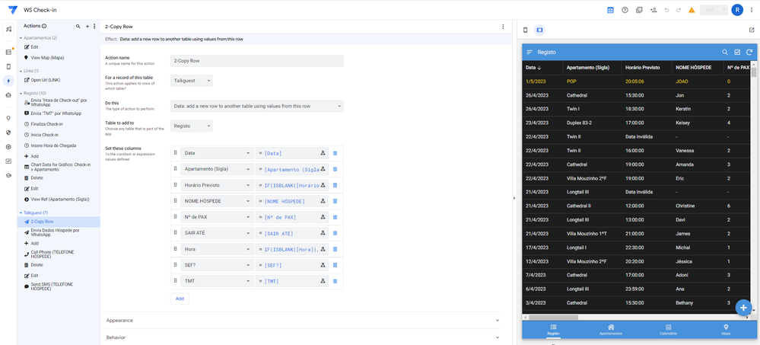Image resolution: width=760 pixels, height=345 pixels.
Task: Search in the Registo preview app
Action: click(725, 52)
